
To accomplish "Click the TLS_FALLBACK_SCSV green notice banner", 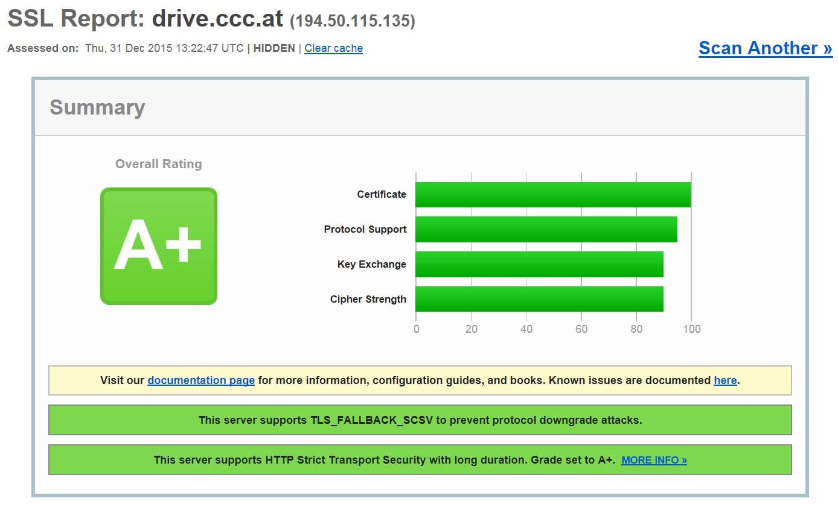I will pyautogui.click(x=420, y=420).
